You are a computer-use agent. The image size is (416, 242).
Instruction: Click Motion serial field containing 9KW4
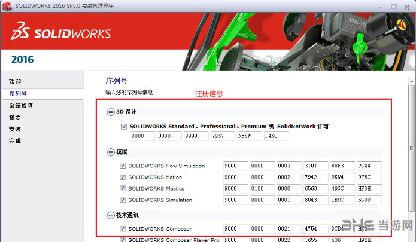pyautogui.click(x=342, y=177)
